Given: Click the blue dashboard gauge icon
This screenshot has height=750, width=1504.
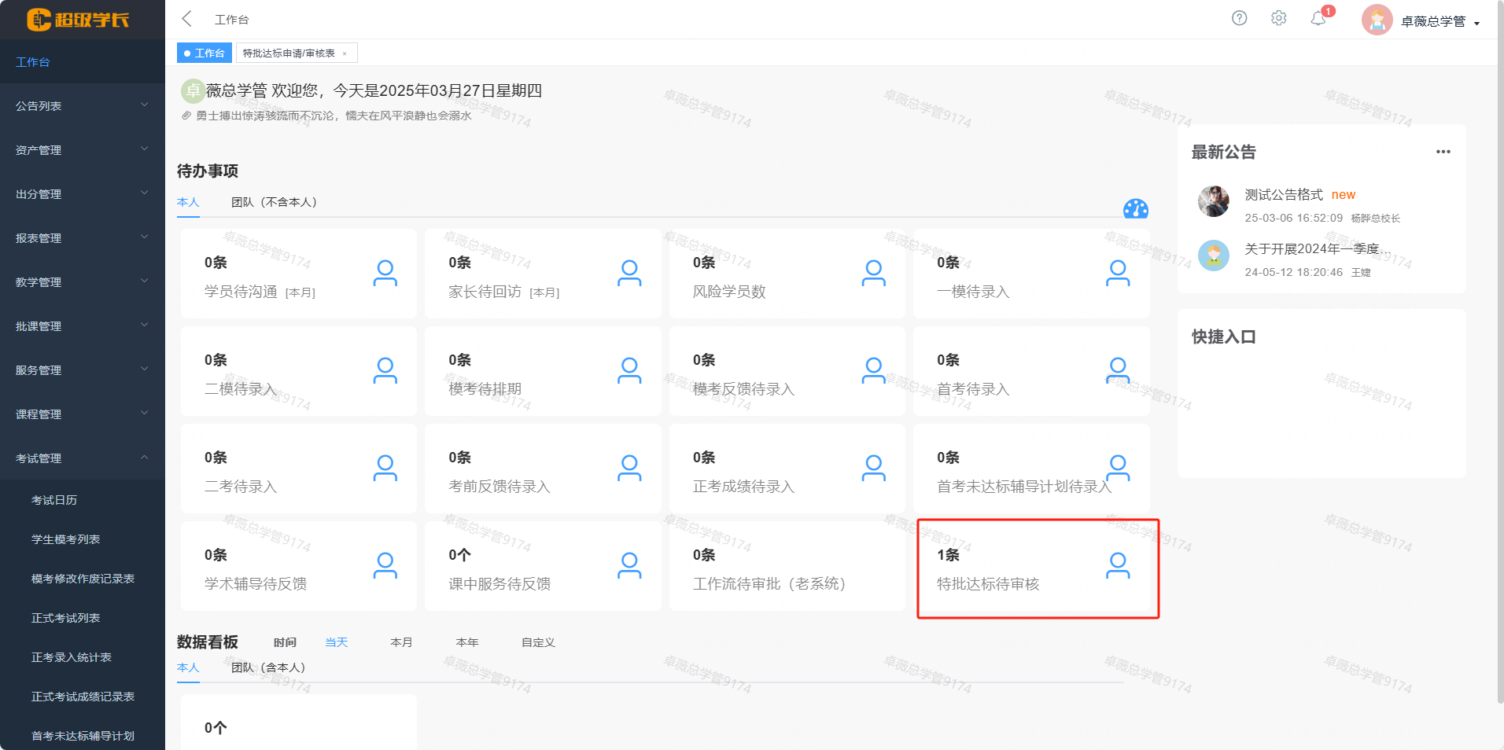Looking at the screenshot, I should coord(1135,209).
